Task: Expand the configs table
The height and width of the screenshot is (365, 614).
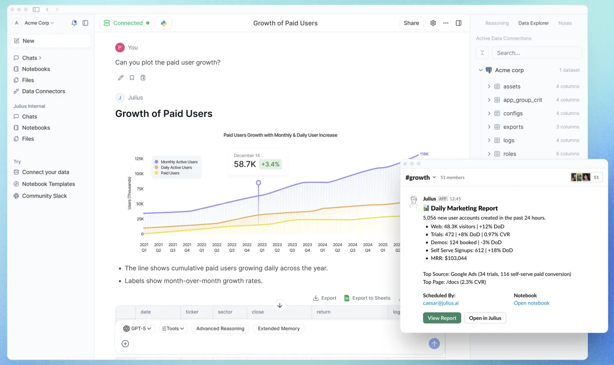Action: 489,113
